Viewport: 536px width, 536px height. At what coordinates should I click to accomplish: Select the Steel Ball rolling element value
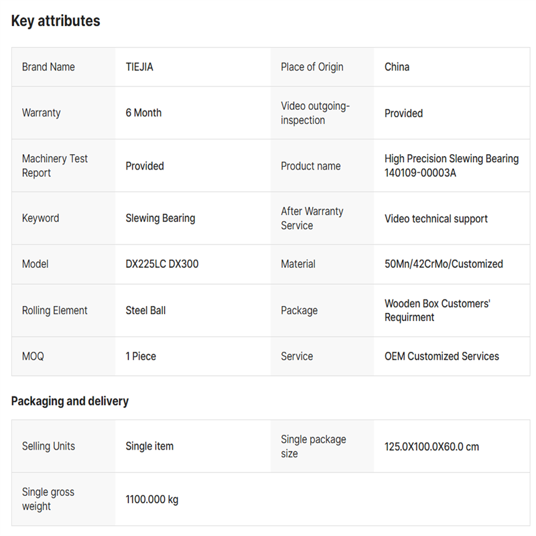coord(145,311)
